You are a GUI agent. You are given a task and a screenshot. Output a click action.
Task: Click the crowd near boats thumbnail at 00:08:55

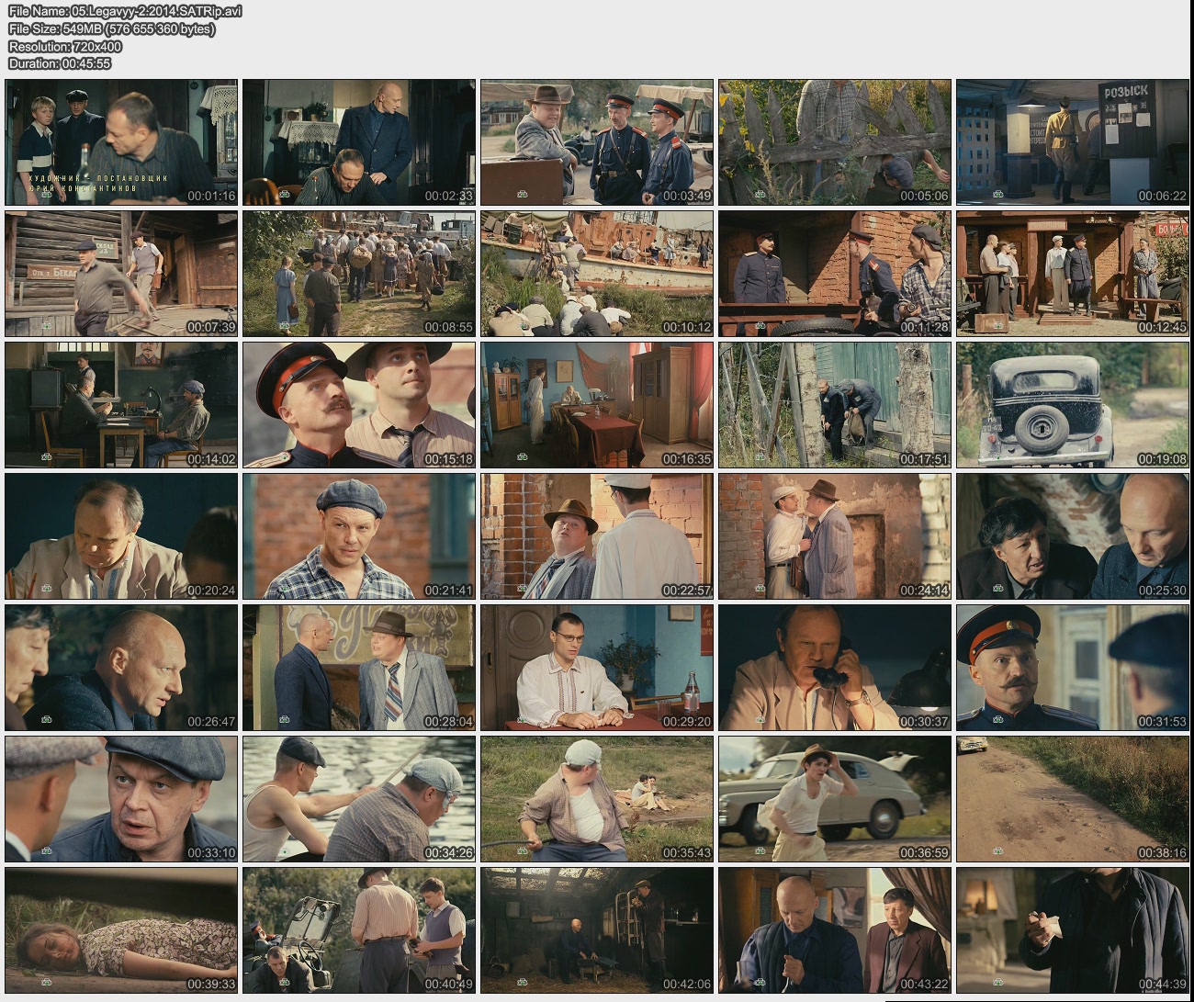tap(359, 274)
